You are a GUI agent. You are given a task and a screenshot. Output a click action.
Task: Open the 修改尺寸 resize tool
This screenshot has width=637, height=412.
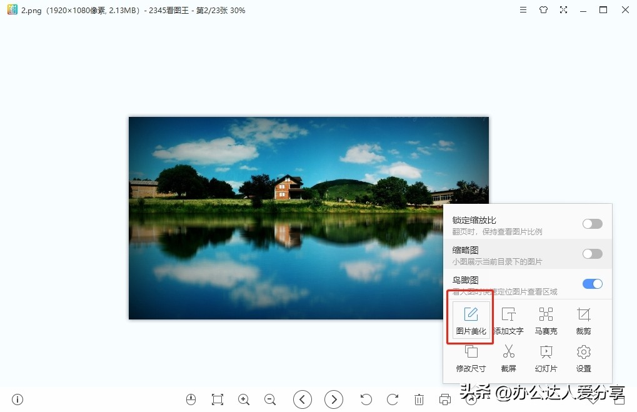coord(471,358)
